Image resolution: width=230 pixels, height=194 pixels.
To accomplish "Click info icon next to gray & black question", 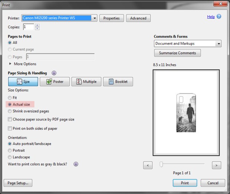I will click(76, 164).
